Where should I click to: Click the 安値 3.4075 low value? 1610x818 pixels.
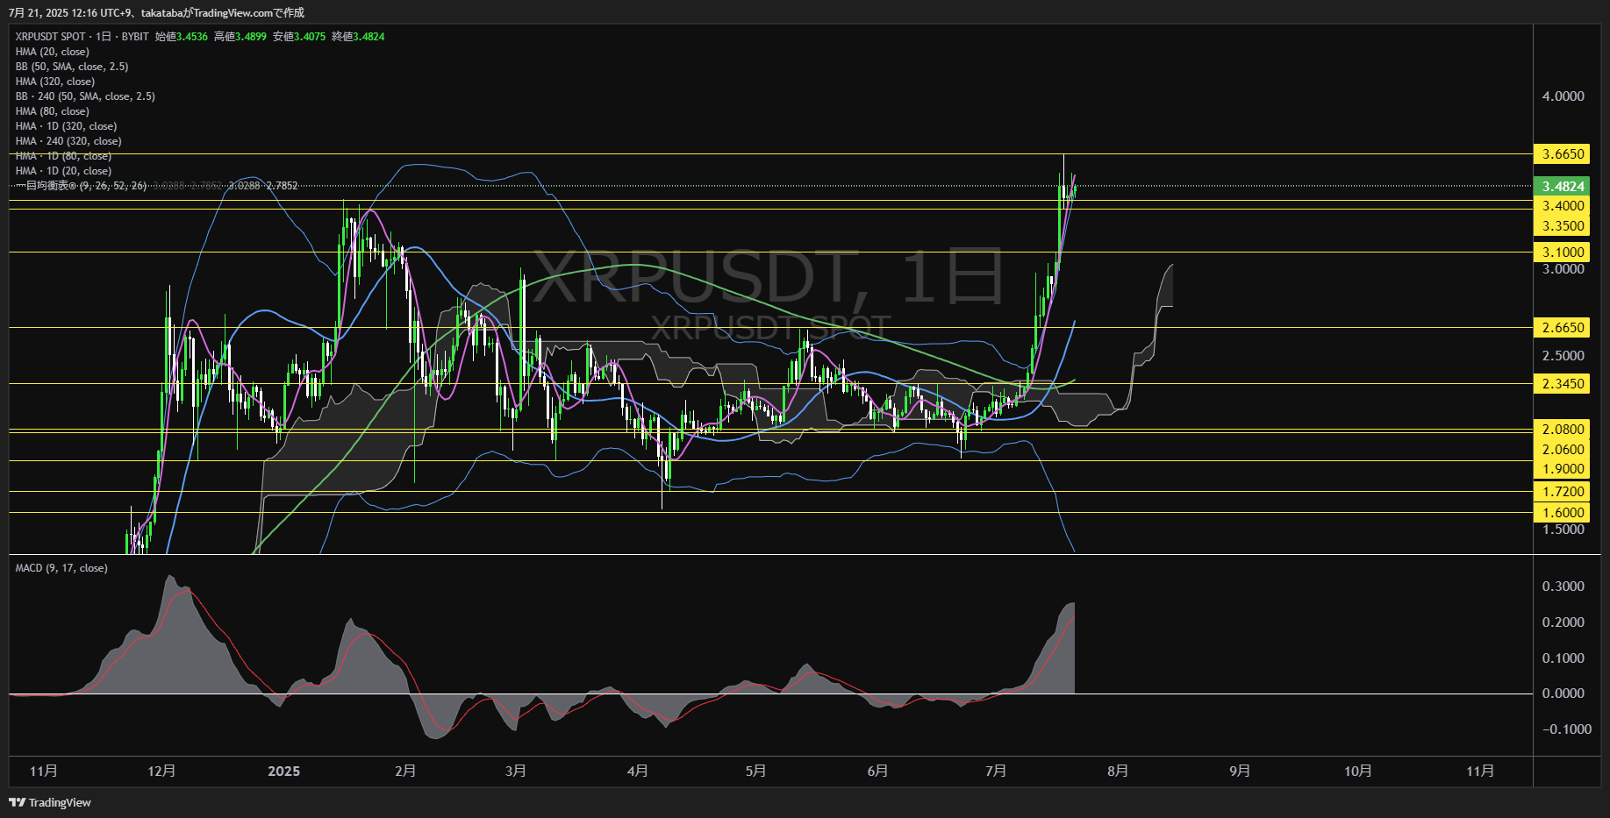point(299,37)
